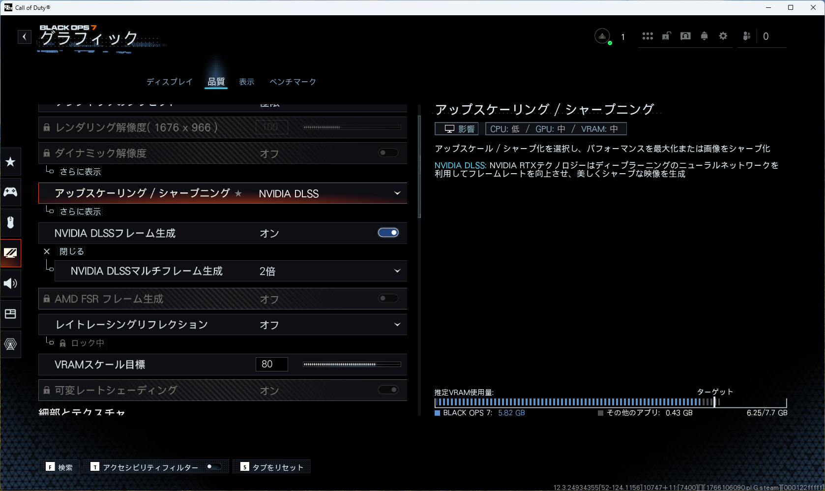This screenshot has width=825, height=491.
Task: Click the 影響 impact button
Action: pos(457,129)
